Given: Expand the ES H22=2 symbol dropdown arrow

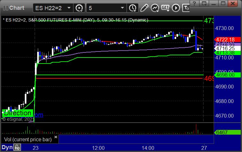Looking at the screenshot, I should 69,8.
